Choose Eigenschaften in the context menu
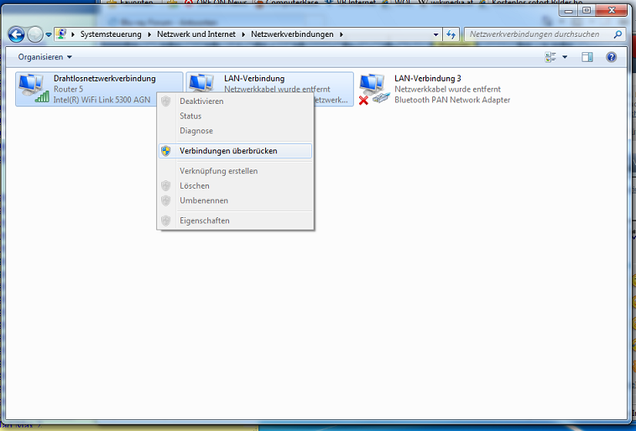Viewport: 636px width, 431px height. tap(235, 221)
